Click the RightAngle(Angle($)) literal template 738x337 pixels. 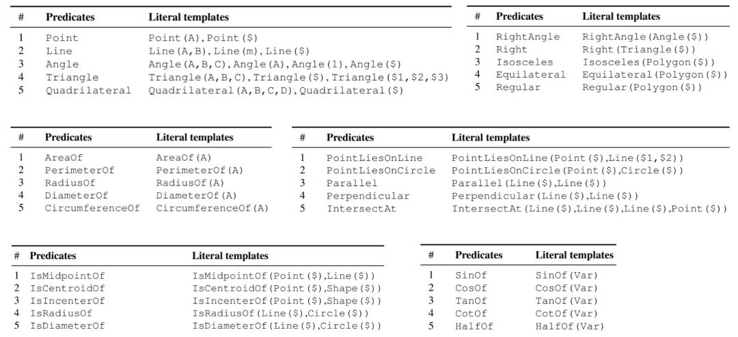(x=645, y=37)
